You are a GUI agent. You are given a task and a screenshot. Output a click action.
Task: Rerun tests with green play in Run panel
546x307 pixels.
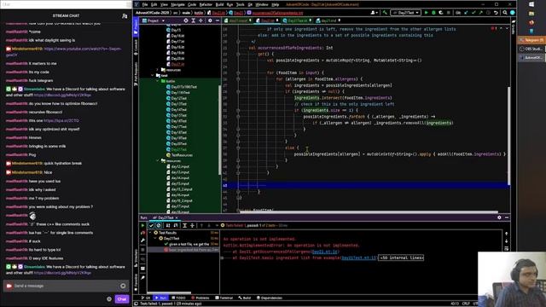(x=142, y=225)
